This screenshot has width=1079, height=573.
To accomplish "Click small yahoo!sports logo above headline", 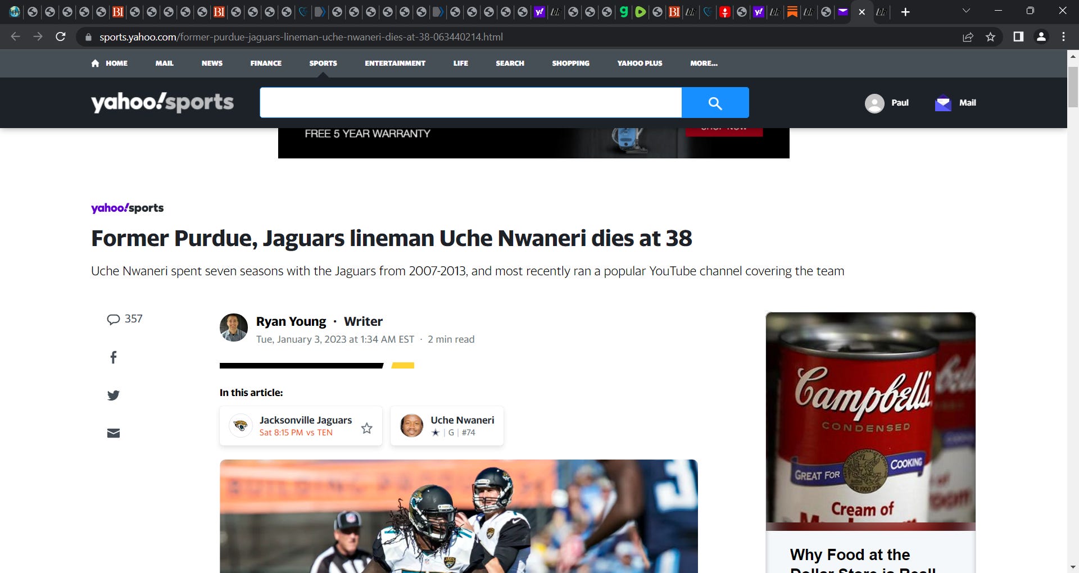I will click(x=128, y=208).
